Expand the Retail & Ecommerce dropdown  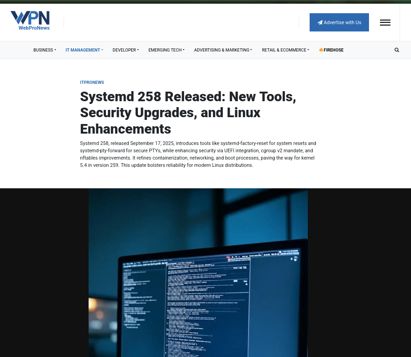(x=285, y=50)
